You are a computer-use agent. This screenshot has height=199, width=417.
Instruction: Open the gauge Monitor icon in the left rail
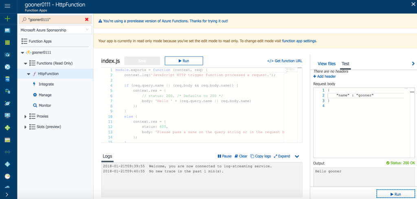point(7,176)
